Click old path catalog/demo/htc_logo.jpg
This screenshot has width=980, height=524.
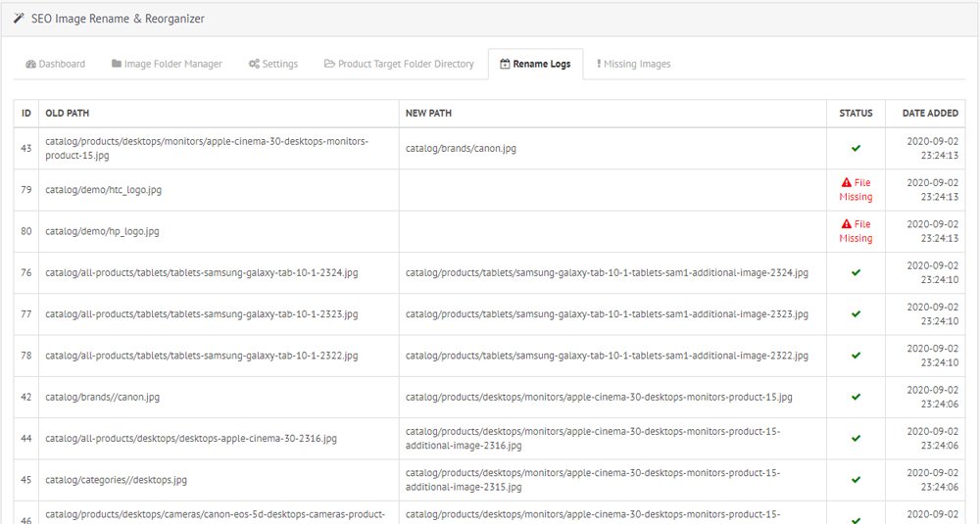click(103, 190)
